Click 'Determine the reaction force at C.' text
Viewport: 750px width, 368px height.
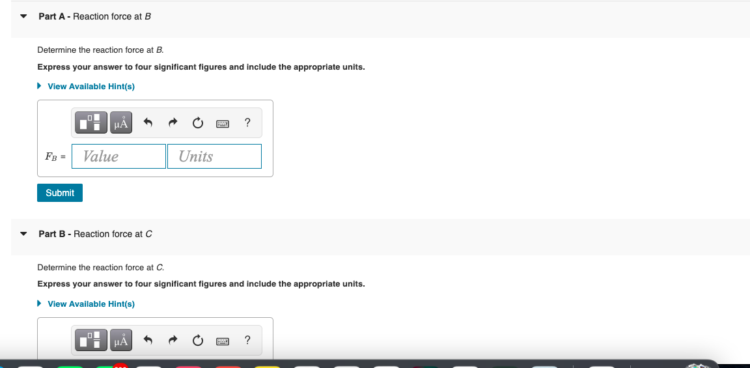point(100,268)
